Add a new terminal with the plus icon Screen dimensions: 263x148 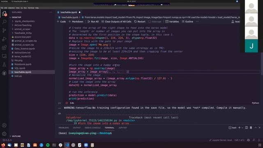click(x=239, y=128)
